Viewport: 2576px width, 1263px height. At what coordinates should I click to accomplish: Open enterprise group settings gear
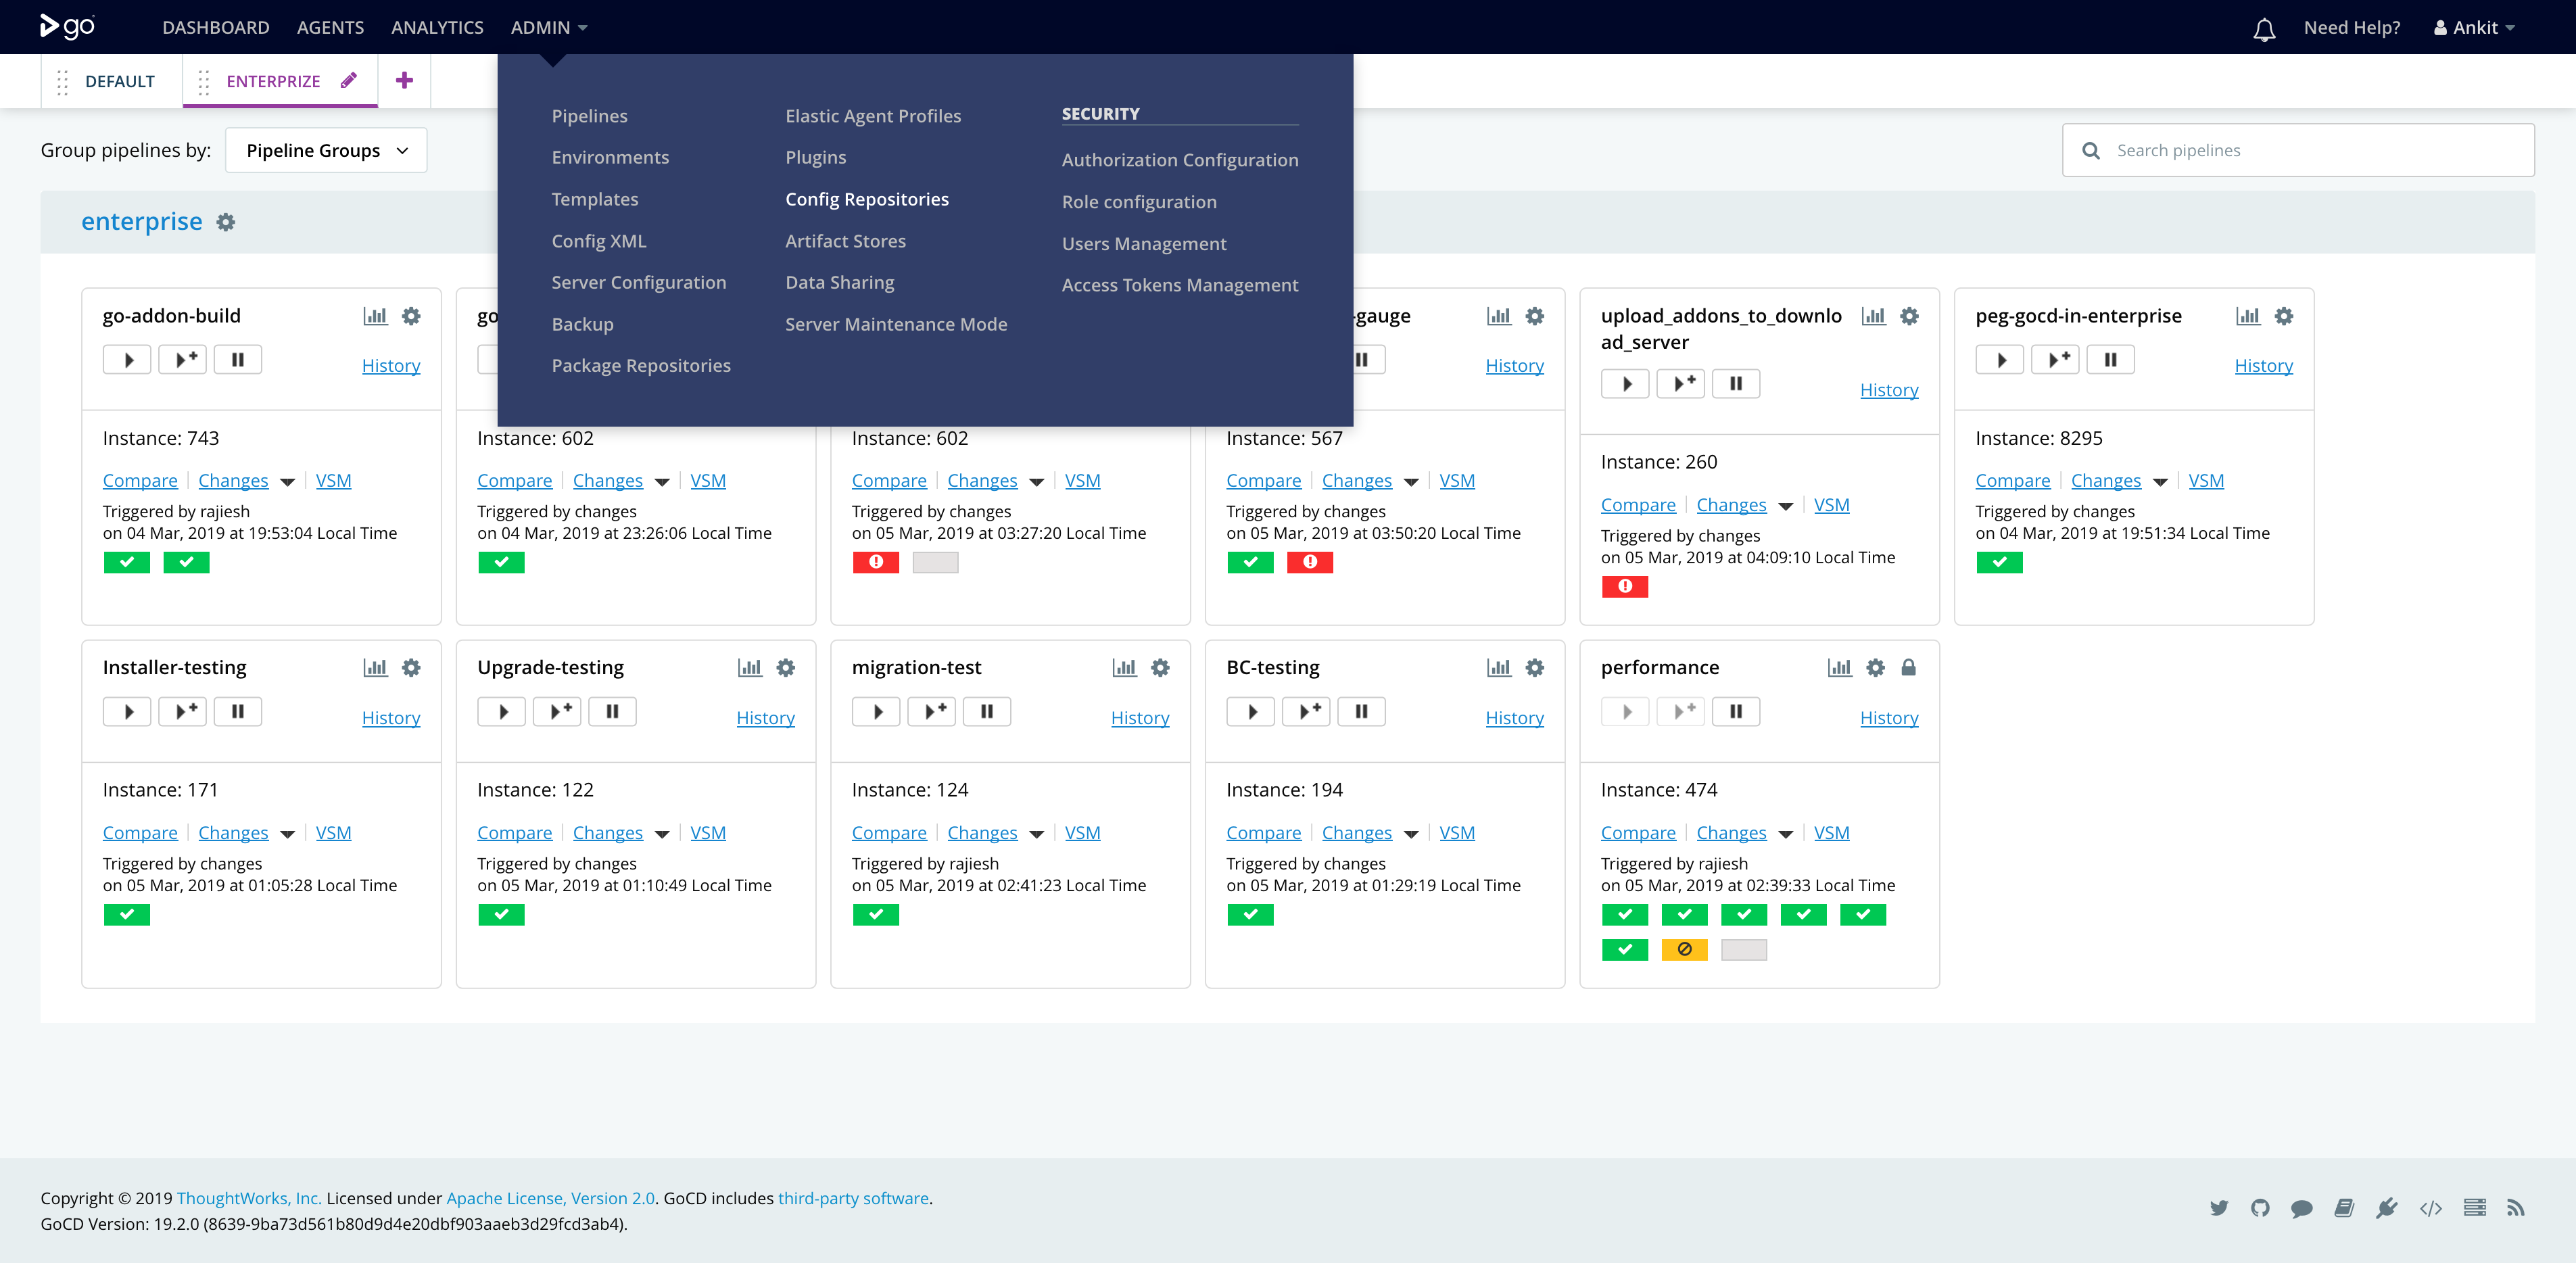(x=226, y=222)
